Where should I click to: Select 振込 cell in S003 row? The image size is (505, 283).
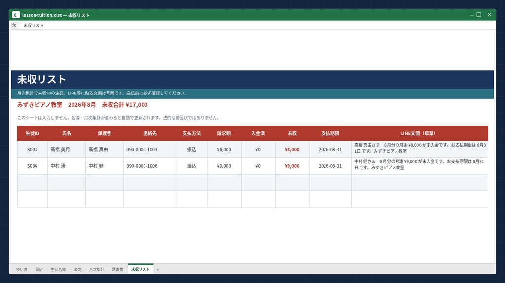tap(192, 149)
